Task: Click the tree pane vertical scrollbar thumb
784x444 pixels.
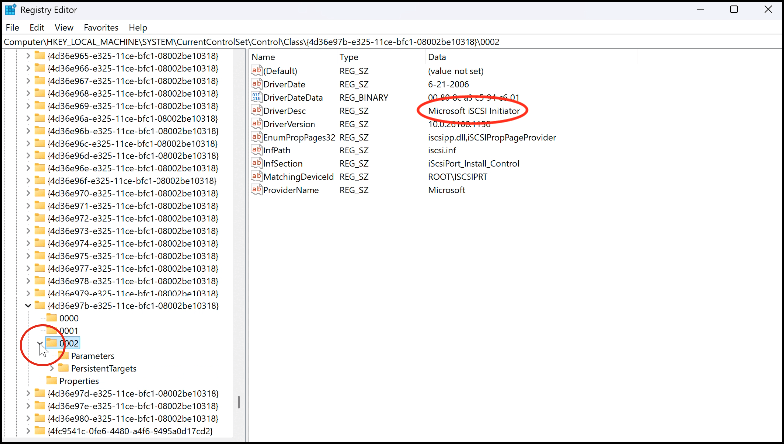Action: click(x=239, y=402)
